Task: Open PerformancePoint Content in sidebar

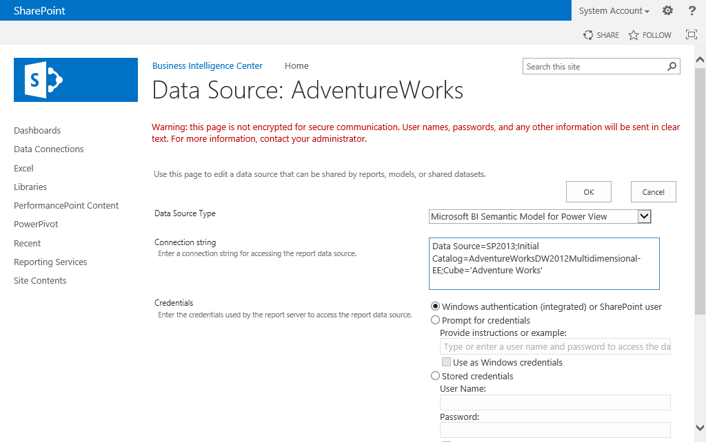Action: click(x=66, y=205)
